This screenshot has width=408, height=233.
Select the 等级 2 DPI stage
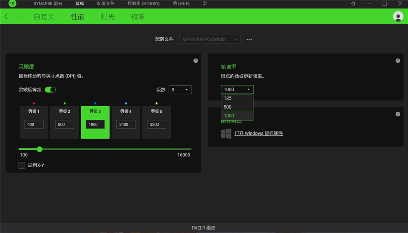coord(65,122)
